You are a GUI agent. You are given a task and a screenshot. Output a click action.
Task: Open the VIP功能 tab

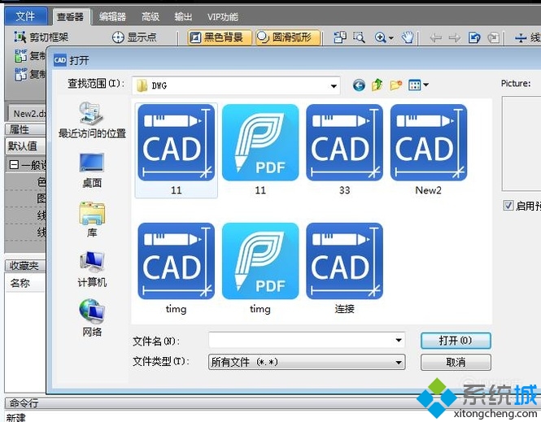point(223,17)
